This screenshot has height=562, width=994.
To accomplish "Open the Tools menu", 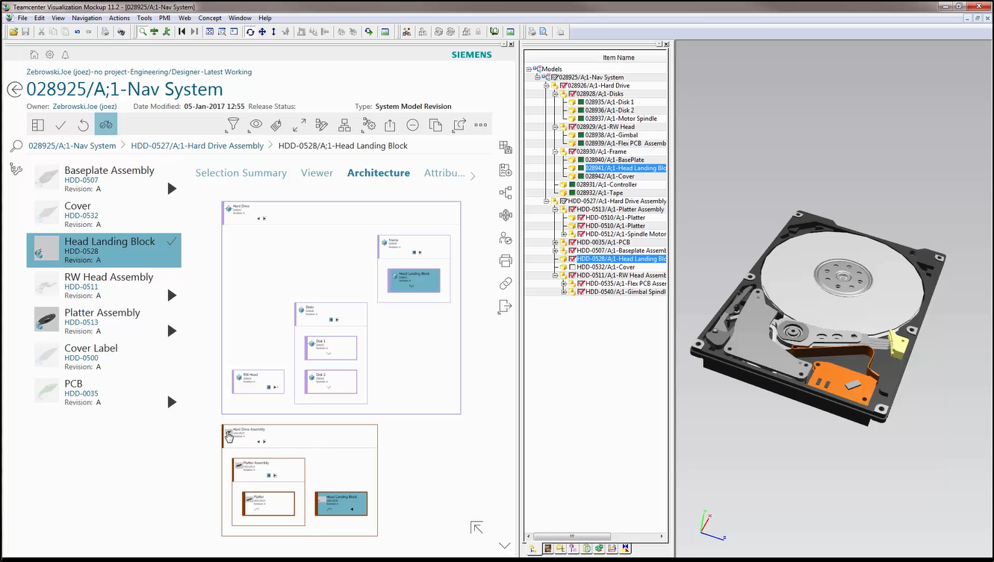I will [144, 18].
